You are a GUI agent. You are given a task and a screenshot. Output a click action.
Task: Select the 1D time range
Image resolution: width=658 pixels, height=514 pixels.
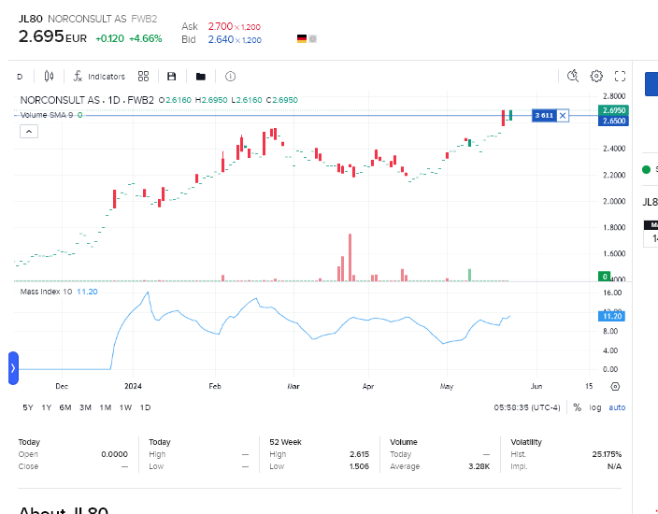[145, 407]
